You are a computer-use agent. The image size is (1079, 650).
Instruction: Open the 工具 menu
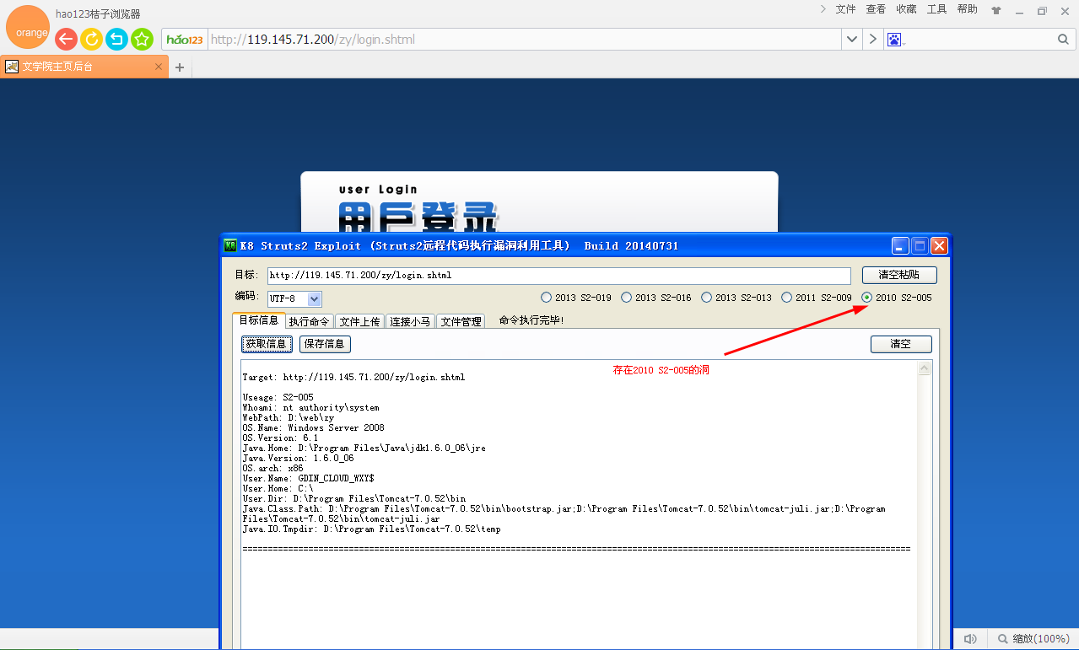point(936,9)
